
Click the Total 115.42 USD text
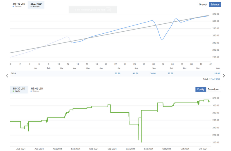(211, 79)
